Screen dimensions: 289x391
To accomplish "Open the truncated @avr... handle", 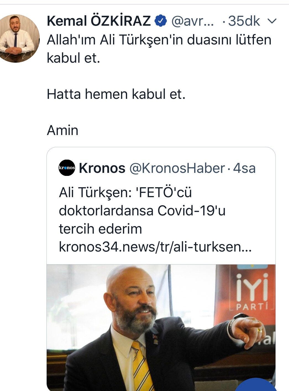I will point(193,21).
